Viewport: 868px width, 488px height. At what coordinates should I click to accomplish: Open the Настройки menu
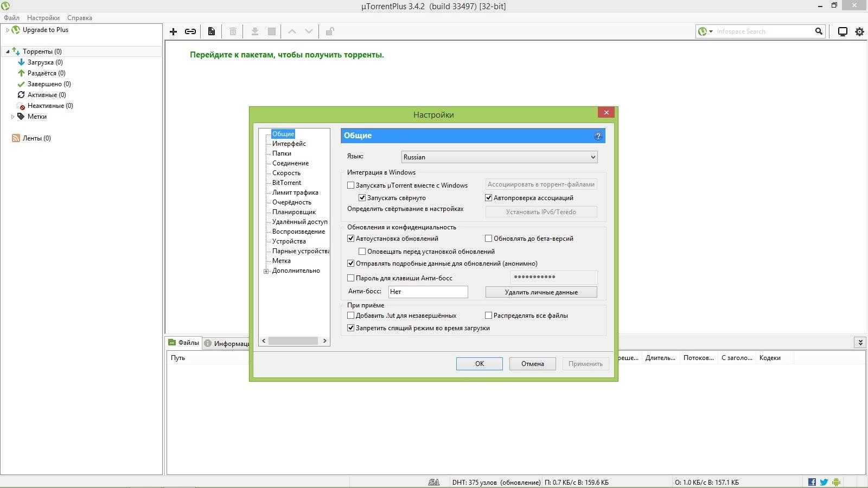point(43,18)
